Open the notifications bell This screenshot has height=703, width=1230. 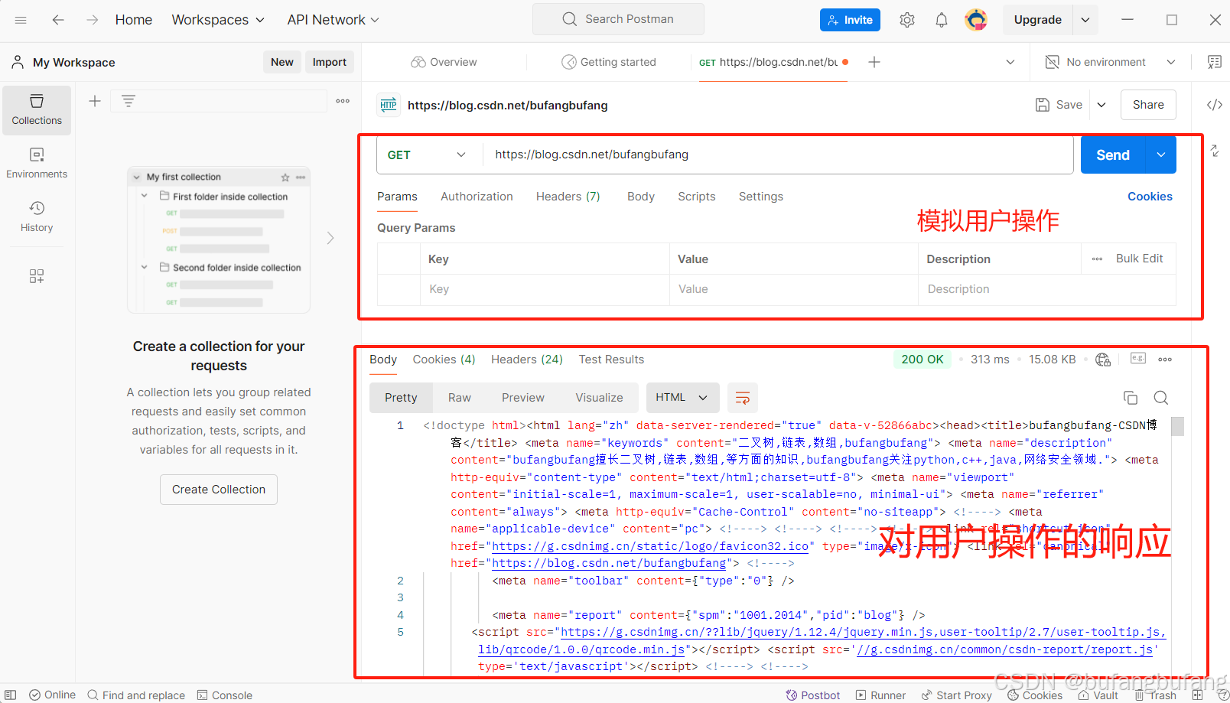942,20
